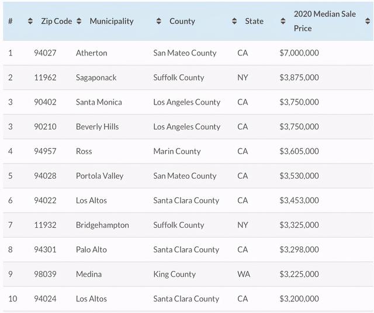
Task: Select the King County cell
Action: 175,274
